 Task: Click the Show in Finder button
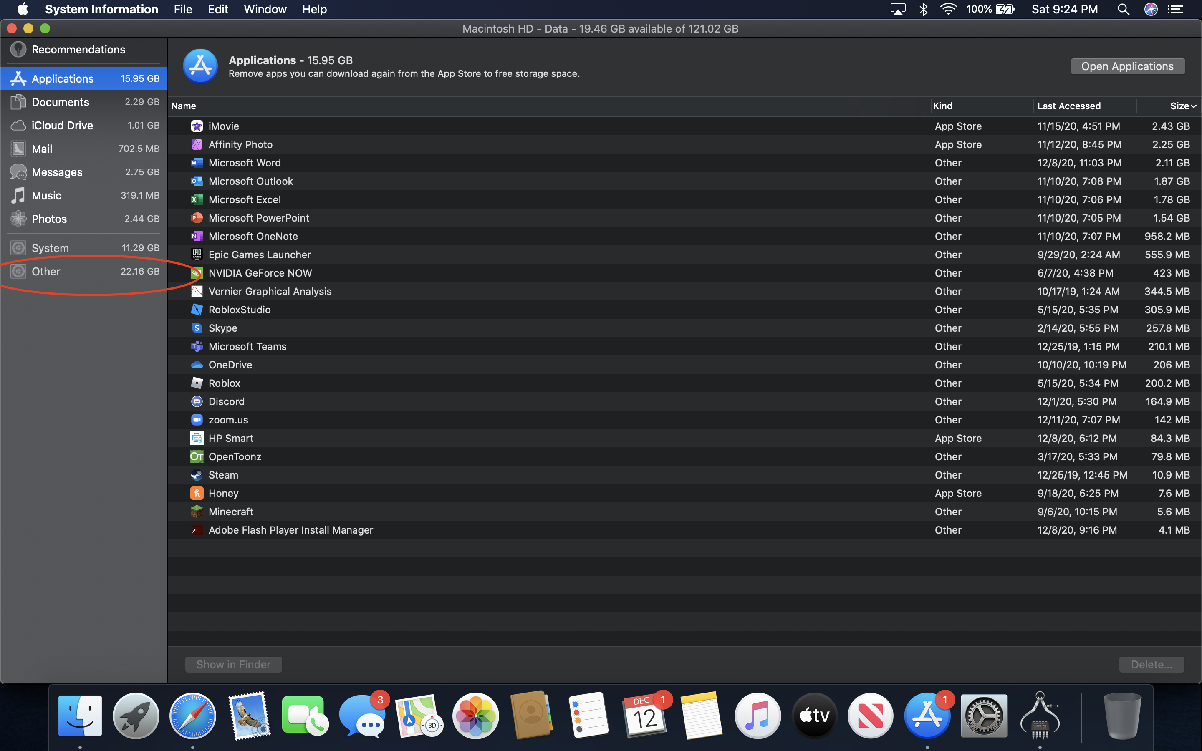233,664
